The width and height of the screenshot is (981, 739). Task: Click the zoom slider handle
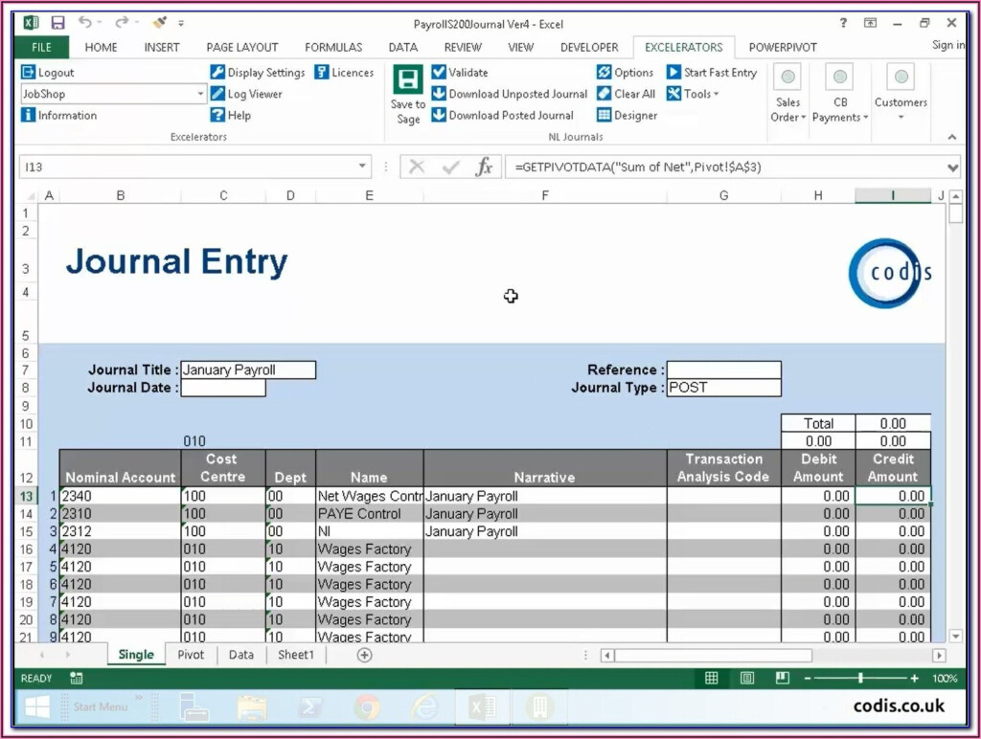tap(861, 678)
